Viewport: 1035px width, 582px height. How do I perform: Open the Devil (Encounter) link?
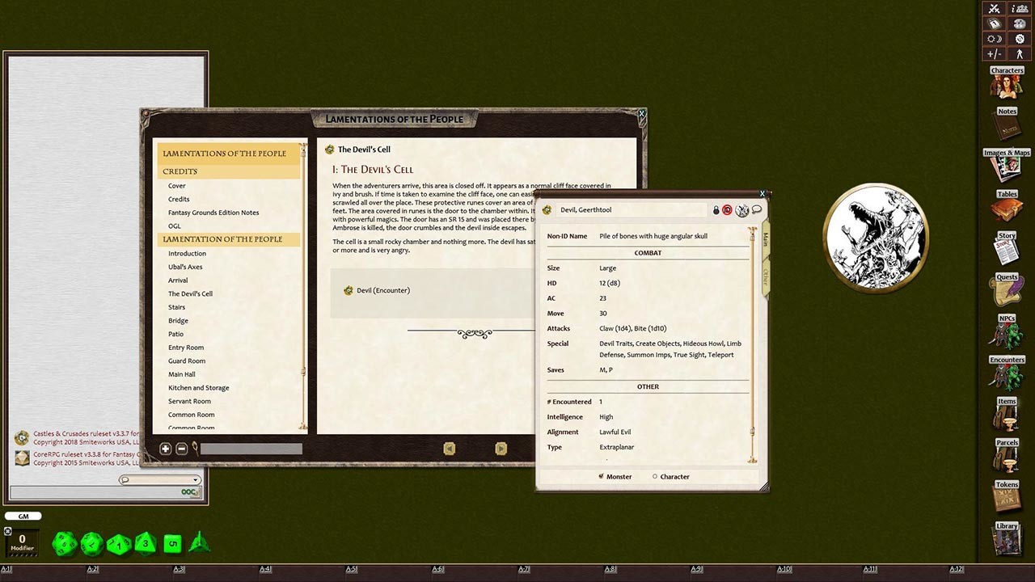[382, 290]
